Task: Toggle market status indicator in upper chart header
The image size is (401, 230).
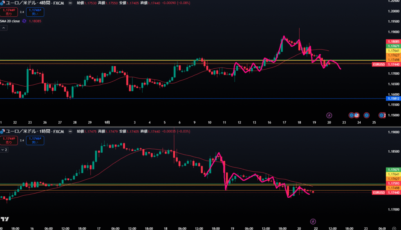Action: tap(70, 3)
